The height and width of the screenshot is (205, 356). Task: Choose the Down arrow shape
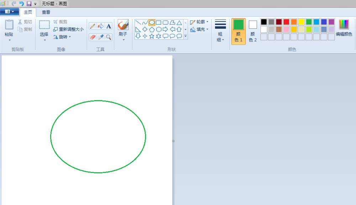pos(138,36)
